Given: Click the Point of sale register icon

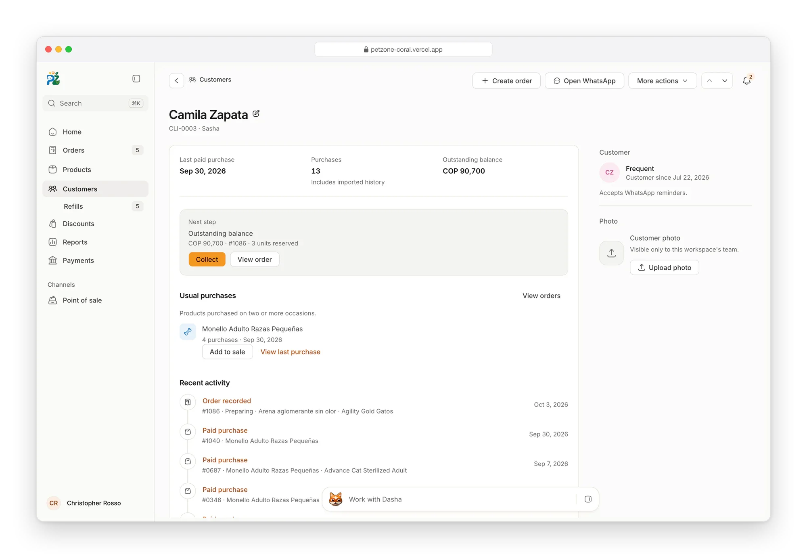Looking at the screenshot, I should point(52,300).
